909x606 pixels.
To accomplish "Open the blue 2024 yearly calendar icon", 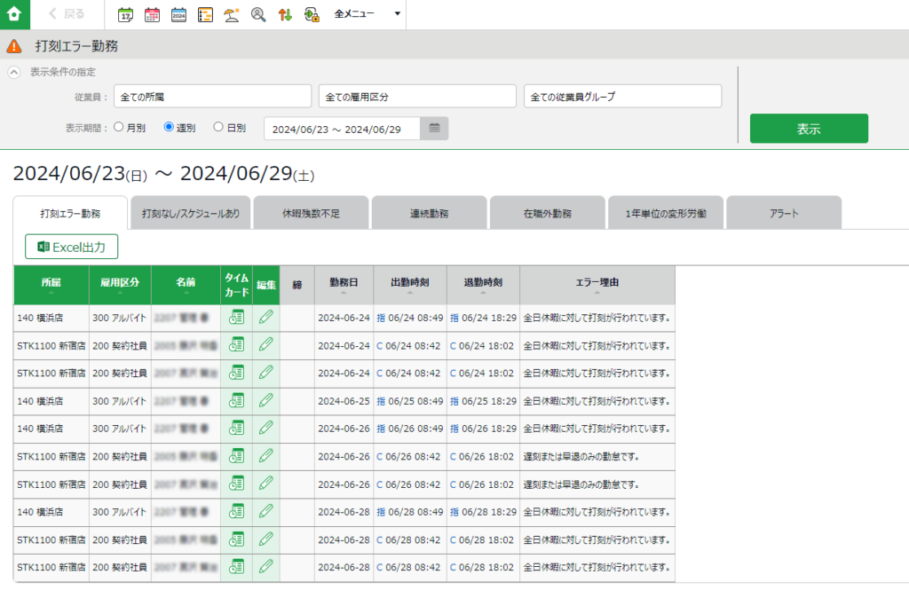I will coord(178,14).
